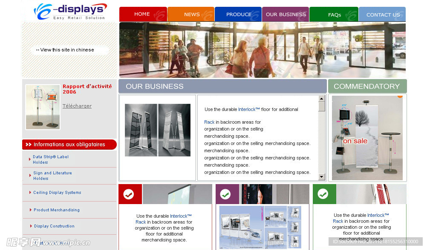
Task: Click the exhibition display panels image
Action: pyautogui.click(x=260, y=227)
